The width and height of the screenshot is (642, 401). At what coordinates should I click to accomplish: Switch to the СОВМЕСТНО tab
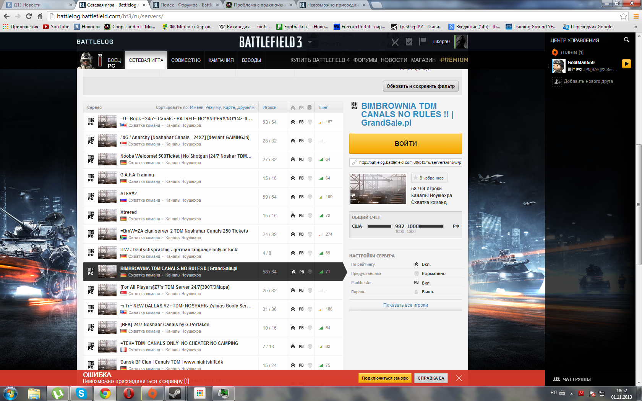click(x=186, y=60)
